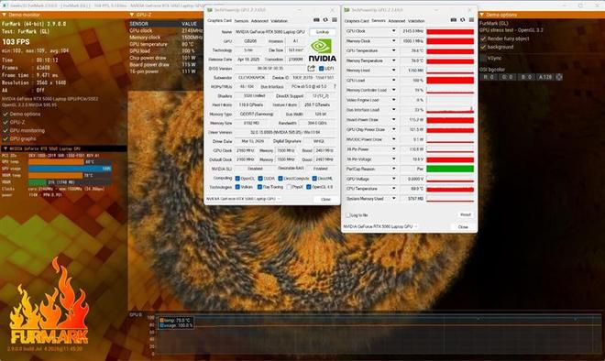Open the GPU Temperature sensor dropdown arrow

(393, 50)
